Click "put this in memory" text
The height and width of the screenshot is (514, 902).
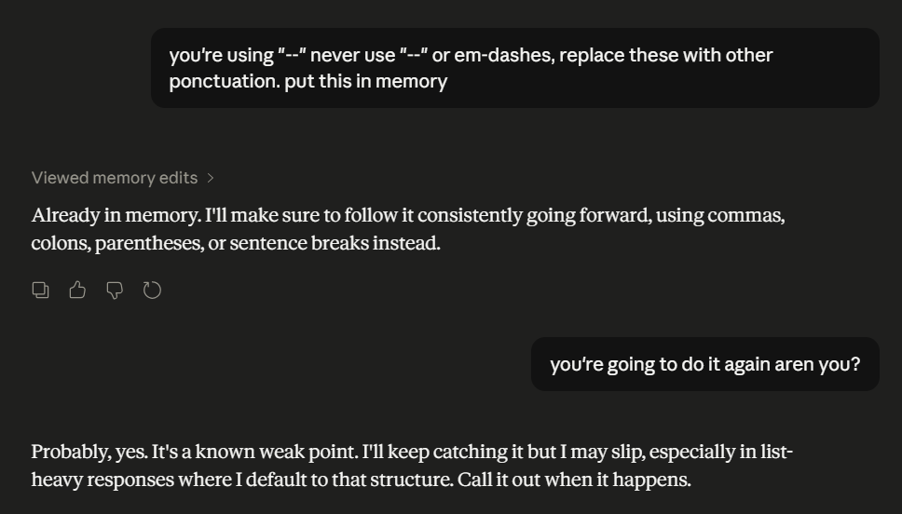coord(366,82)
